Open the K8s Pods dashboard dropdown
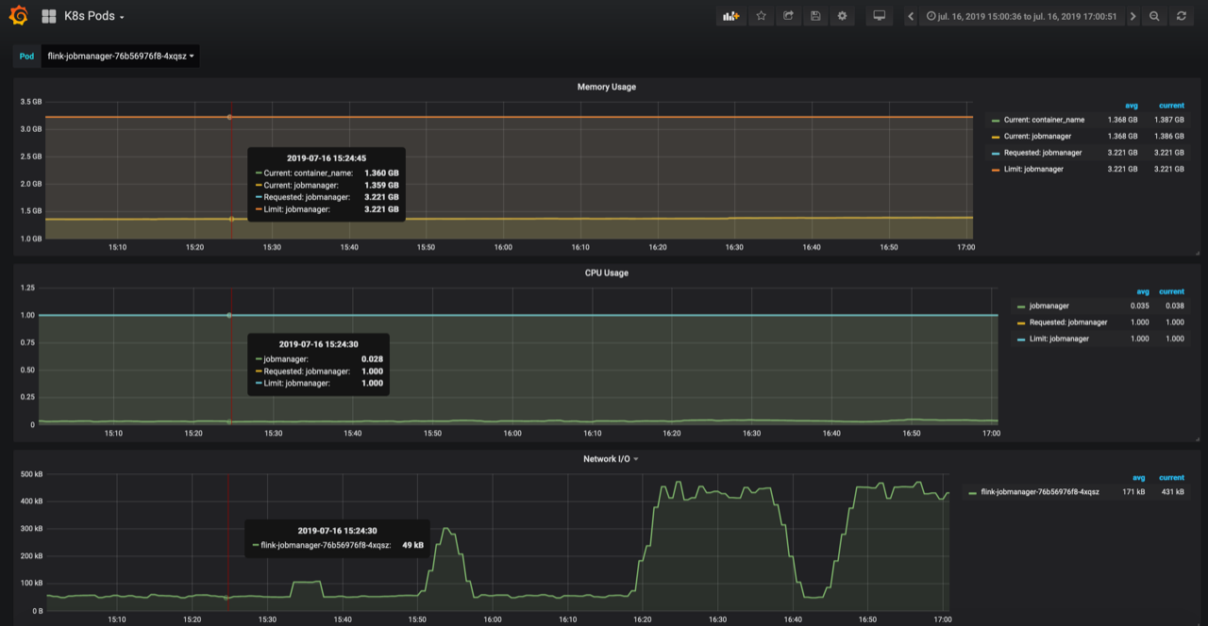The height and width of the screenshot is (626, 1208). [x=92, y=16]
